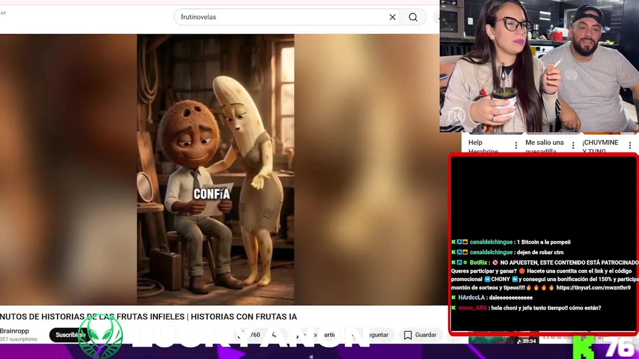Click Suscribirse button for Brainropp

coord(69,335)
